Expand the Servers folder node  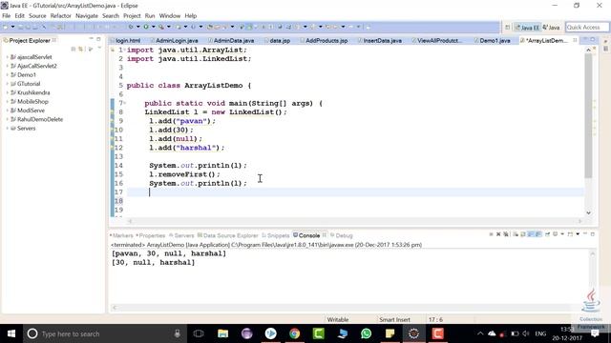7,129
